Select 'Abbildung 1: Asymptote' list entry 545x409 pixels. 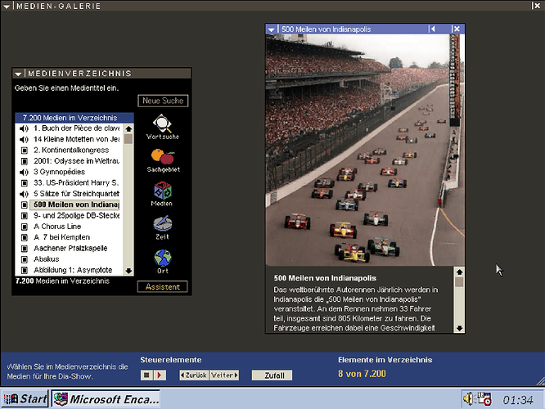pyautogui.click(x=73, y=270)
